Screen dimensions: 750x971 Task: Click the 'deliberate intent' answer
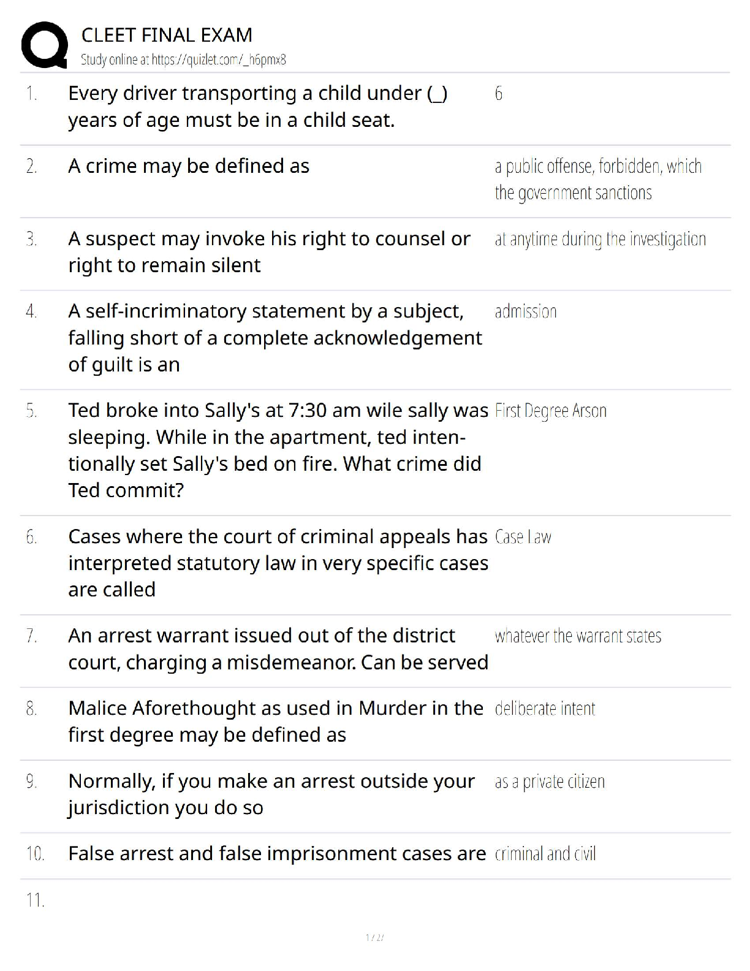545,709
